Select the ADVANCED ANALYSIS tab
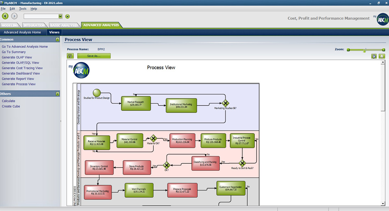The width and height of the screenshot is (389, 211). pyautogui.click(x=101, y=25)
